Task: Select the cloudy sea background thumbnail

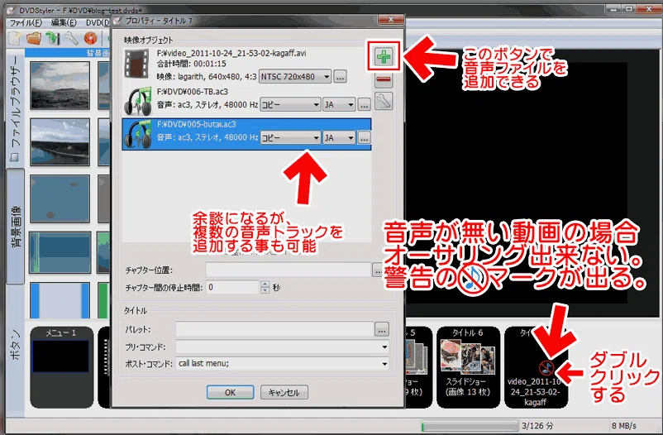Action: [x=60, y=85]
